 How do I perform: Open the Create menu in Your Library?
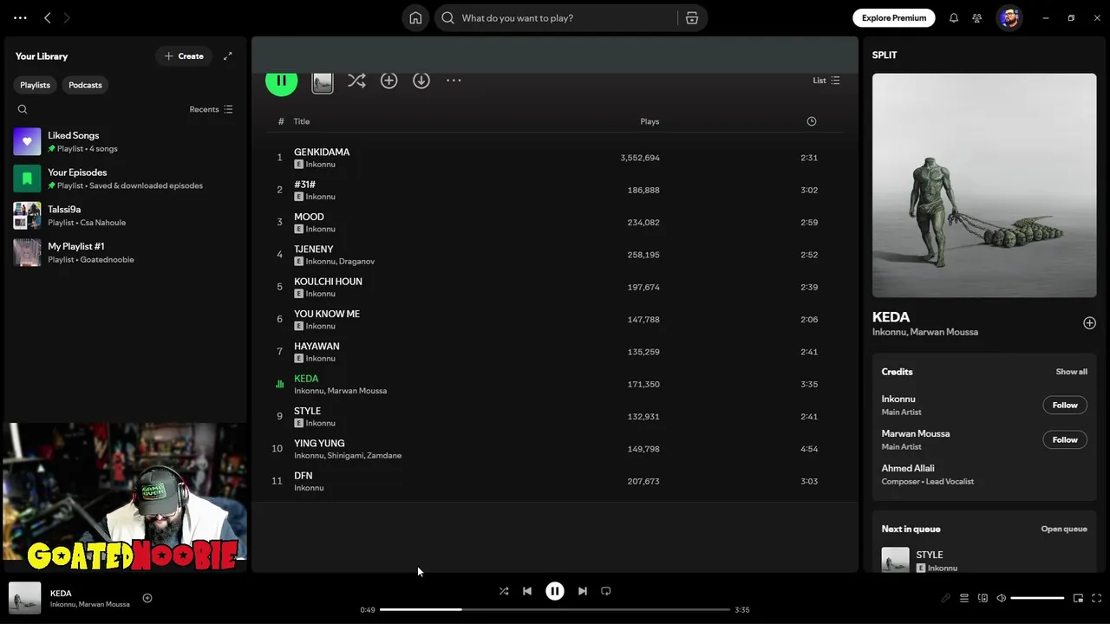tap(184, 56)
